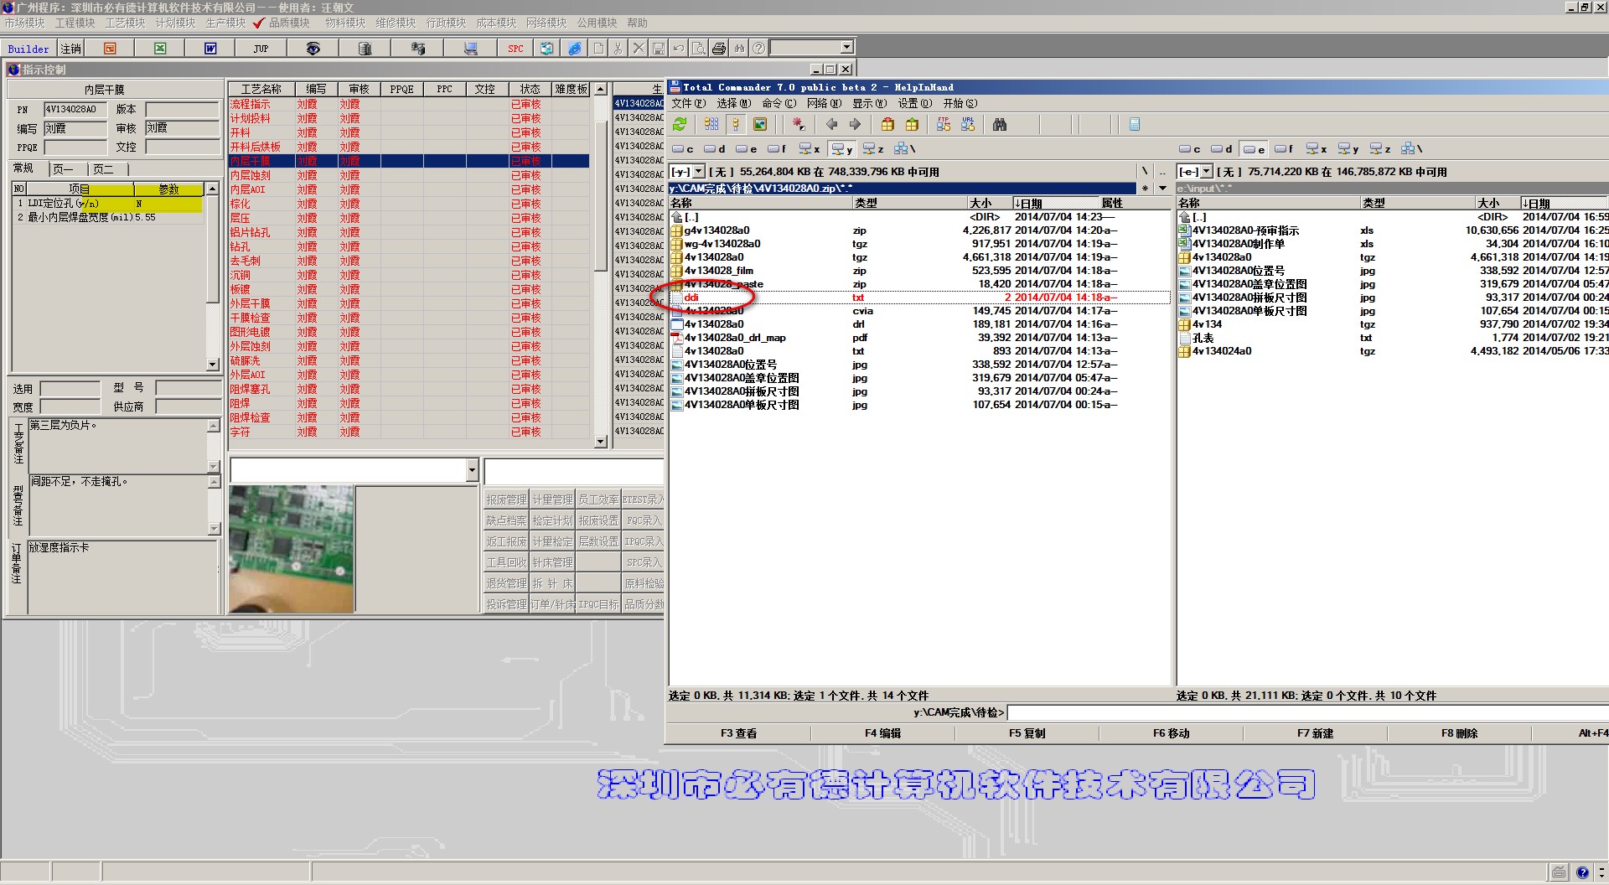Switch left panel to drive d
Image resolution: width=1609 pixels, height=885 pixels.
pyautogui.click(x=715, y=149)
